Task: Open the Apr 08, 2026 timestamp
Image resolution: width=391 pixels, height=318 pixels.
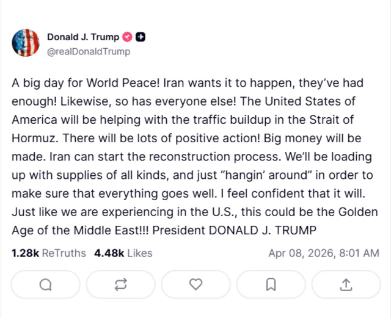Action: [x=323, y=253]
